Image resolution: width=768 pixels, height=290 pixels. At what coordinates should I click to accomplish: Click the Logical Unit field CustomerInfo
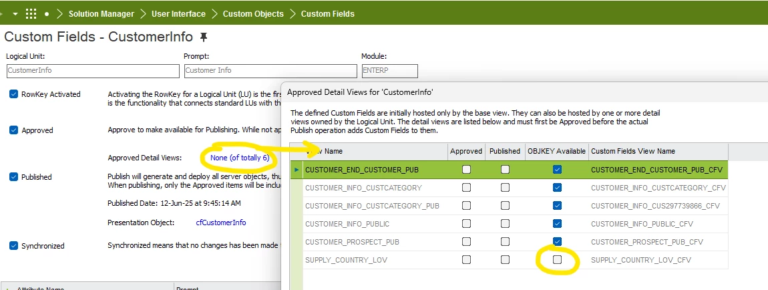93,71
